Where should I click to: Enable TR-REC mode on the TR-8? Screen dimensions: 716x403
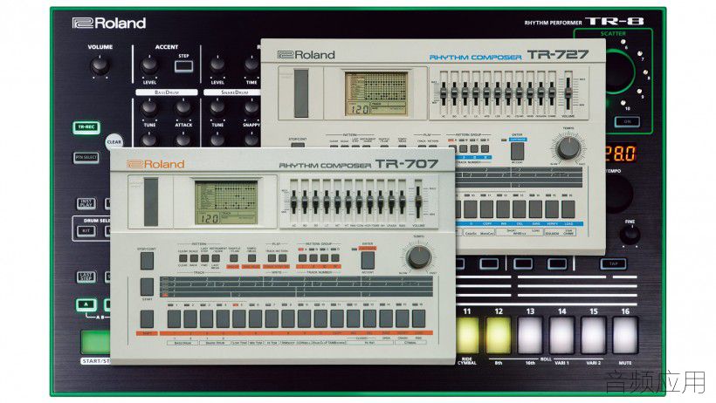pyautogui.click(x=86, y=127)
